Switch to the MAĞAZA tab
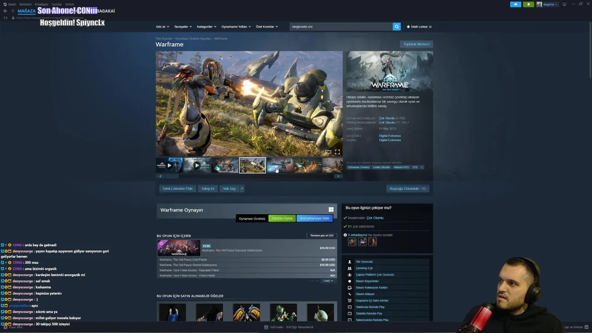This screenshot has width=592, height=333. [x=26, y=11]
